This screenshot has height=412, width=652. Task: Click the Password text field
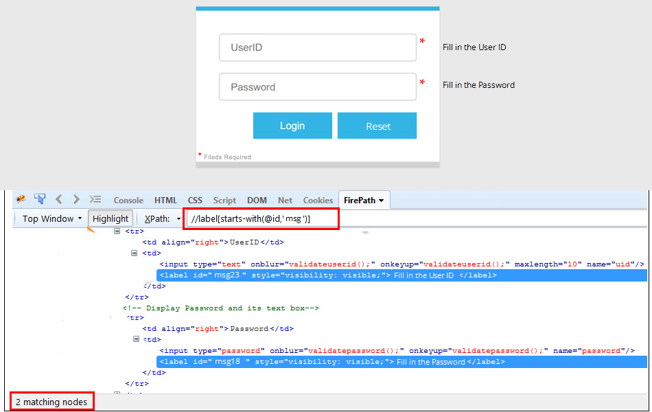[318, 87]
